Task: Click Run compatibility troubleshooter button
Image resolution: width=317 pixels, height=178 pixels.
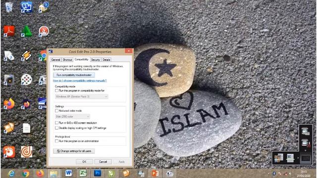Action: pyautogui.click(x=74, y=75)
